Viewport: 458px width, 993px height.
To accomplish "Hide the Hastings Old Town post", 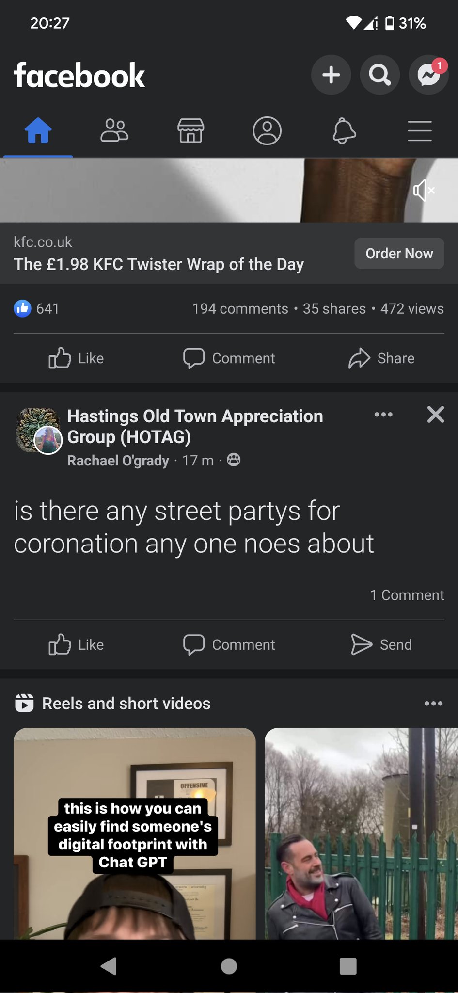I will pyautogui.click(x=435, y=415).
